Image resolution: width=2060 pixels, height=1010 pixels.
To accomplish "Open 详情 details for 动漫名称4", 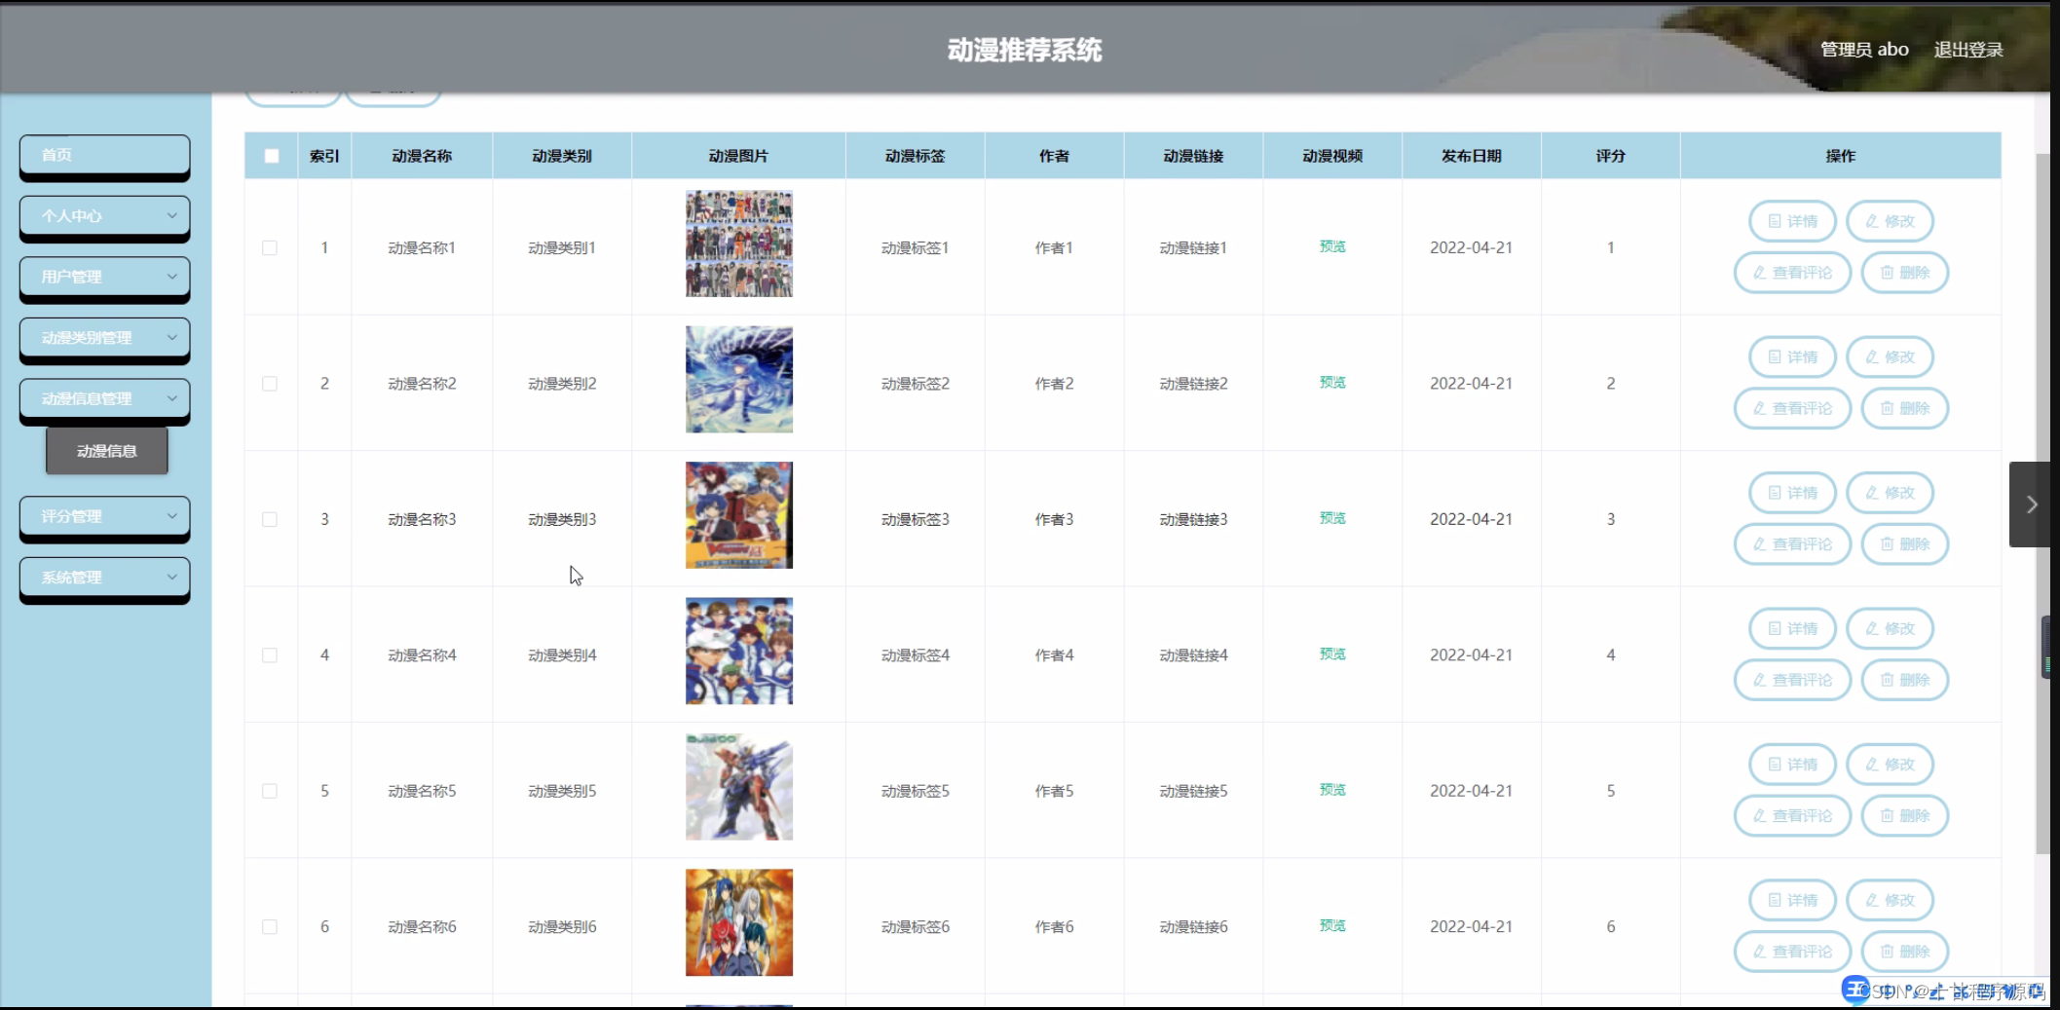I will click(1792, 628).
